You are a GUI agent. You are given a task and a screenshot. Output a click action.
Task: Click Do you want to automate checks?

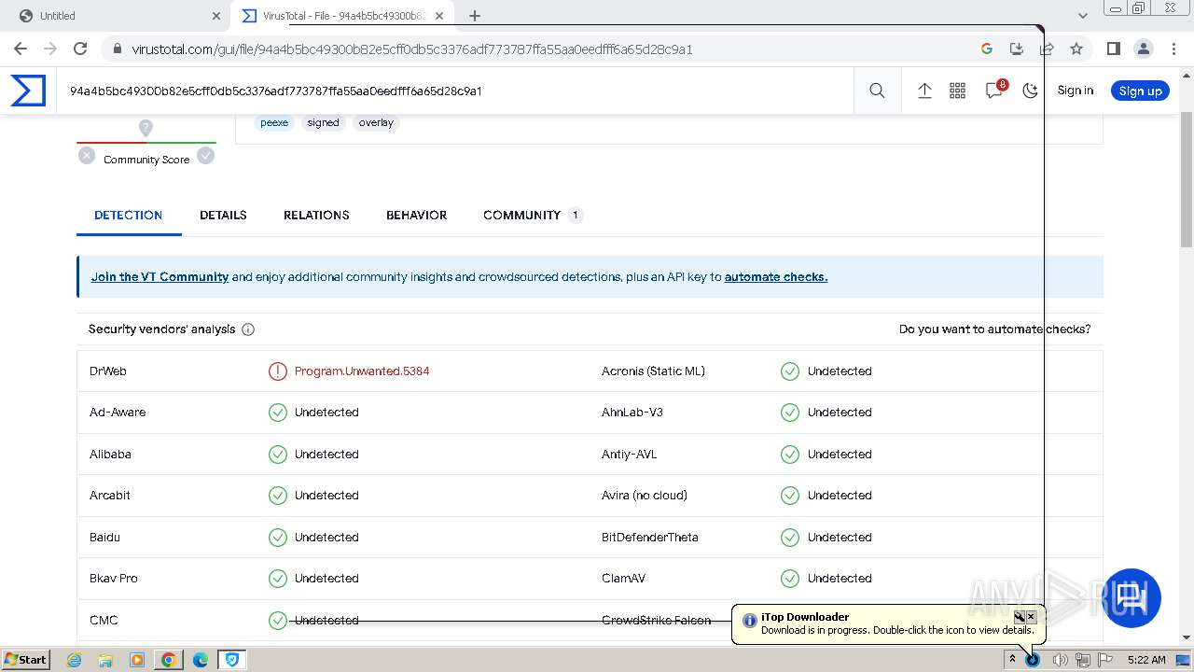pyautogui.click(x=994, y=329)
